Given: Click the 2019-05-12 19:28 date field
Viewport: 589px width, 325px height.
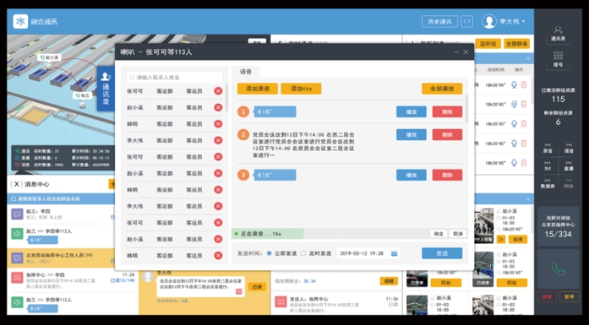Looking at the screenshot, I should click(368, 253).
